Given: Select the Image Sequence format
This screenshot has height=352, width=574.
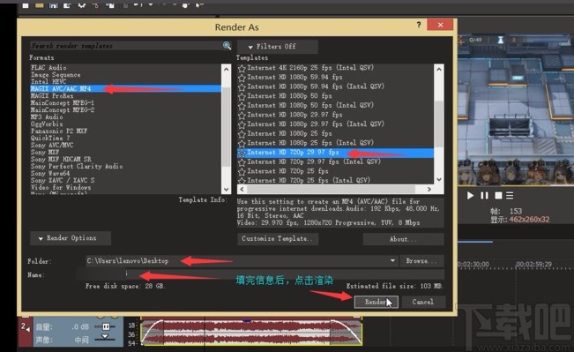Looking at the screenshot, I should pyautogui.click(x=56, y=74).
